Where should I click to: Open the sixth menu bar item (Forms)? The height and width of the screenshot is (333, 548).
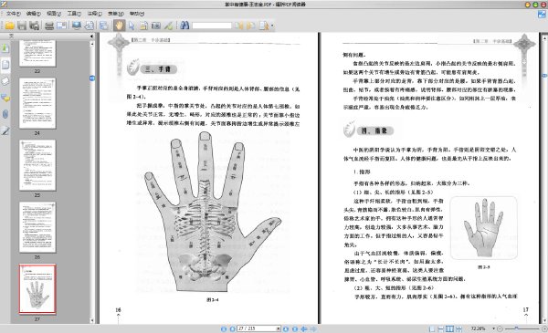[x=116, y=14]
